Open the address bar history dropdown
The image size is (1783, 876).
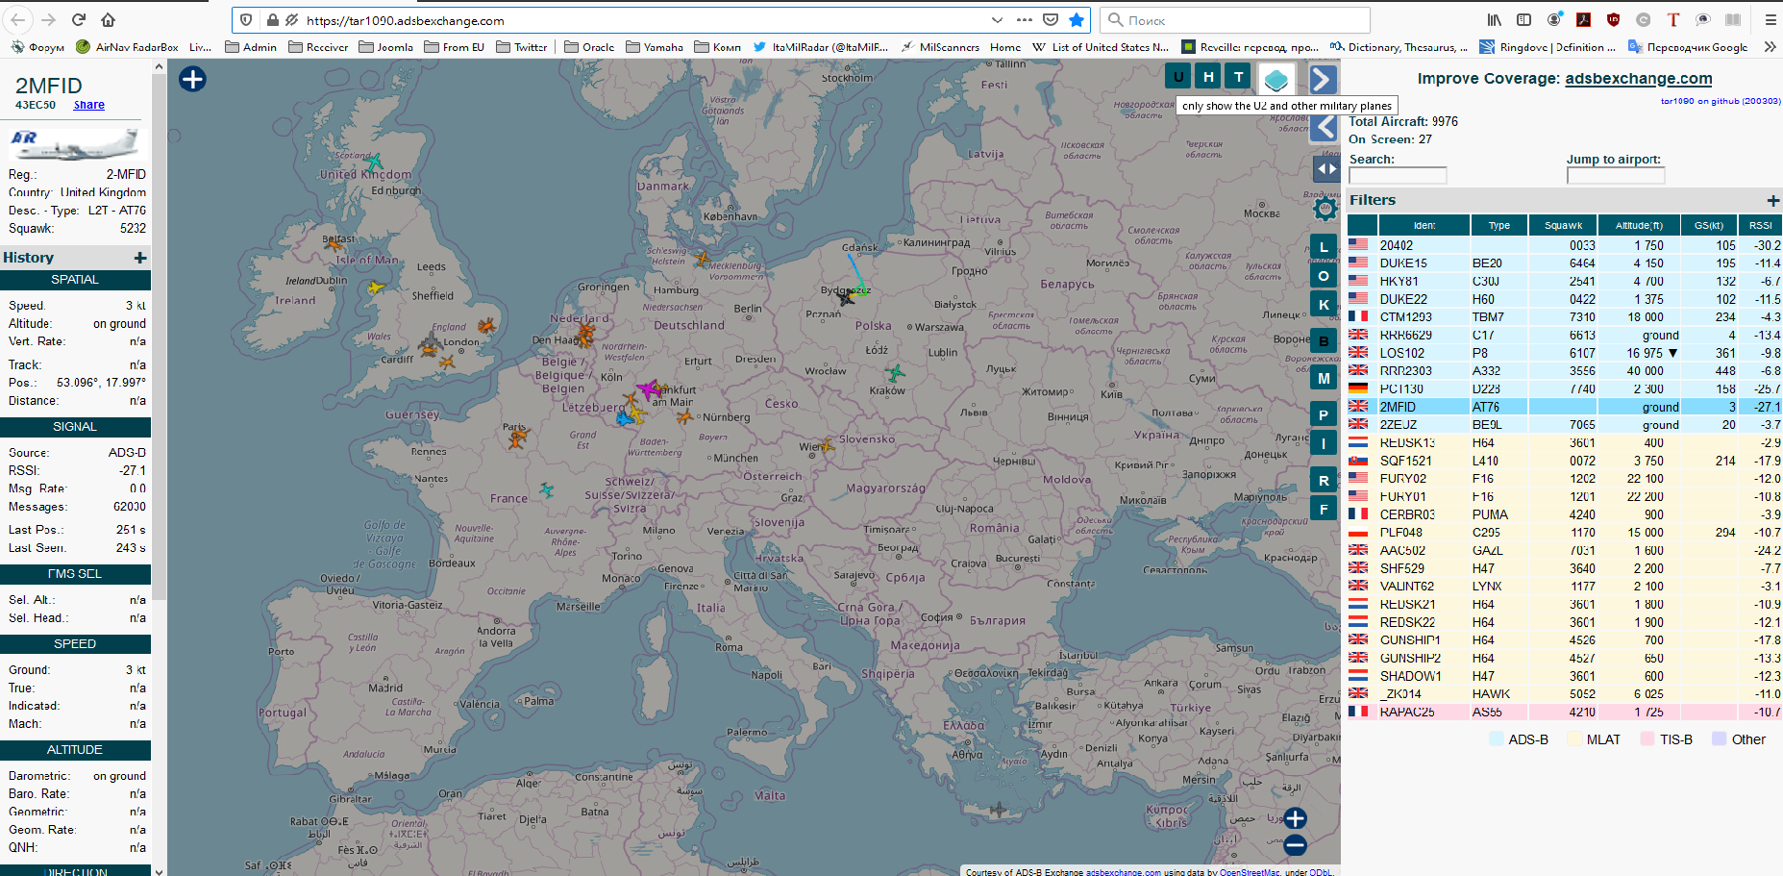click(x=997, y=20)
